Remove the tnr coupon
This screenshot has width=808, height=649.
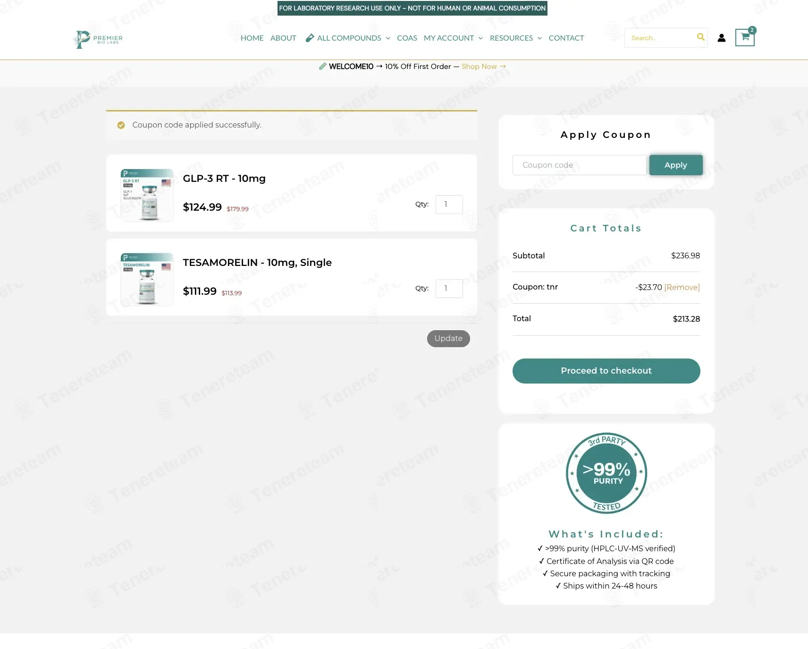point(682,287)
